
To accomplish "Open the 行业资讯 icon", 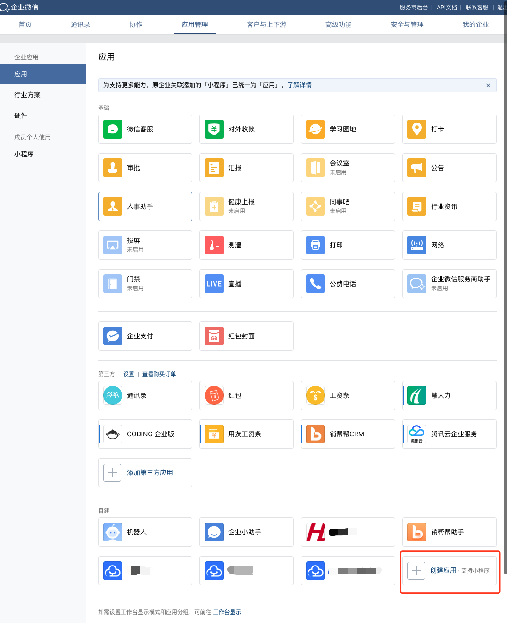I will coord(417,206).
